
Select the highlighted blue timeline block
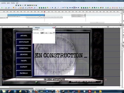click(26, 15)
